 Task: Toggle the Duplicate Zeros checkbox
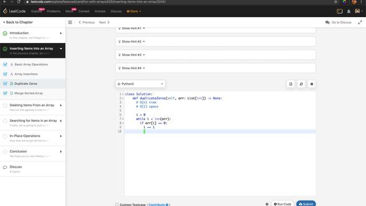pos(5,84)
